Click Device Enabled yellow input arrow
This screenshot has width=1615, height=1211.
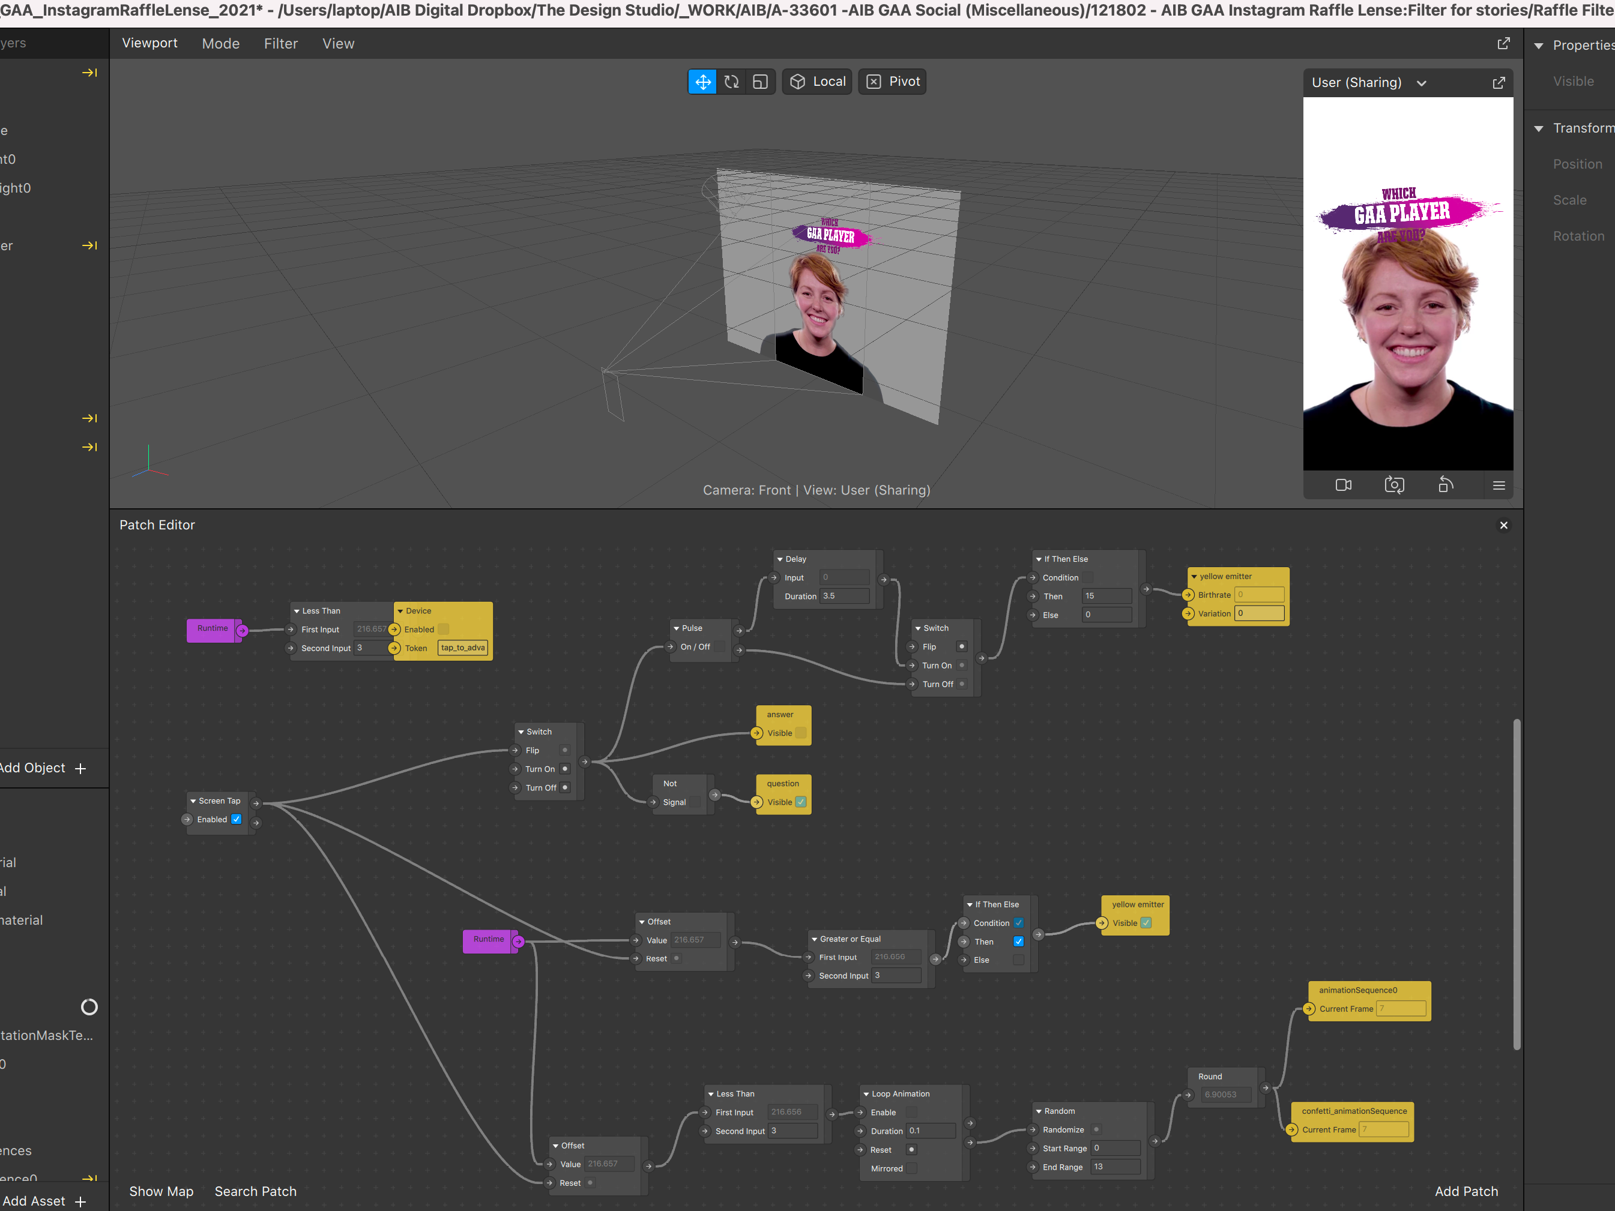tap(394, 630)
